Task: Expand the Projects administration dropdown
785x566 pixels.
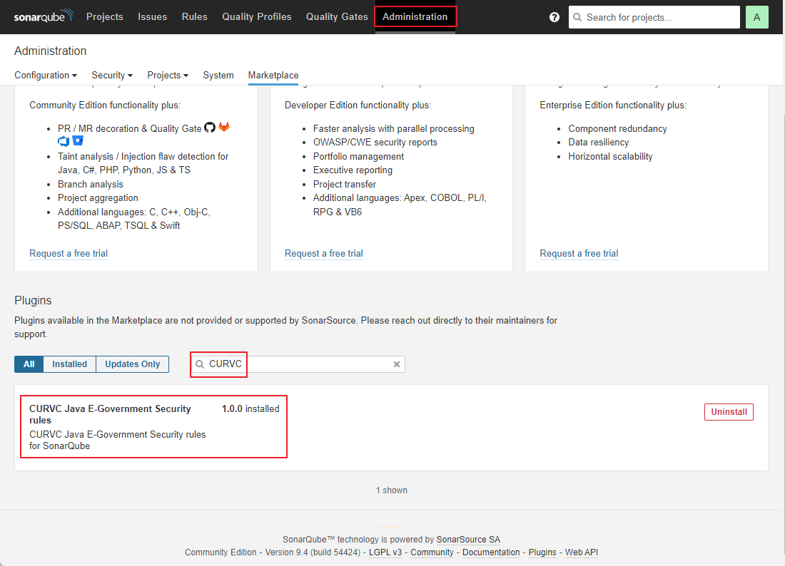Action: coord(168,75)
